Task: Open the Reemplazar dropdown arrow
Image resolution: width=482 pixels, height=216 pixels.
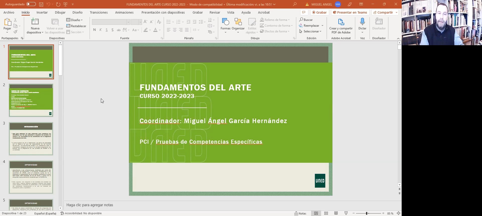Action: click(x=322, y=26)
